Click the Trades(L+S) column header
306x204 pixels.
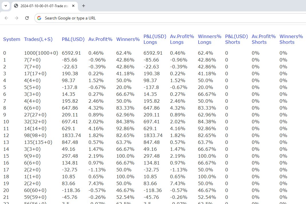(x=38, y=39)
